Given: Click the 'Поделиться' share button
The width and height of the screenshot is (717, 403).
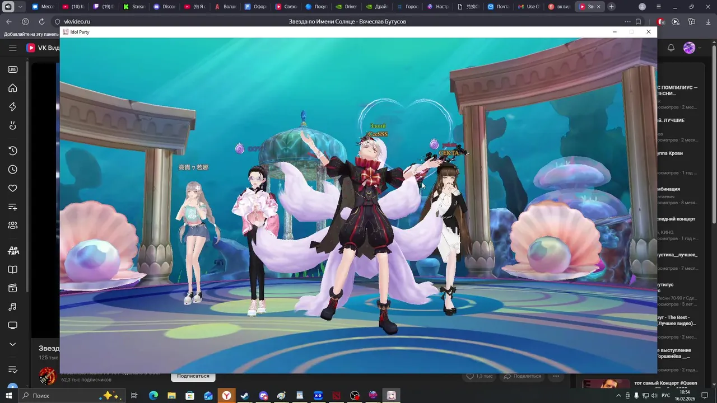Looking at the screenshot, I should [x=523, y=376].
